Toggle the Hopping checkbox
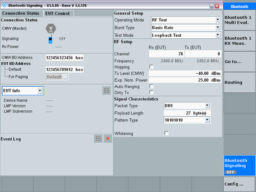 click(x=152, y=67)
